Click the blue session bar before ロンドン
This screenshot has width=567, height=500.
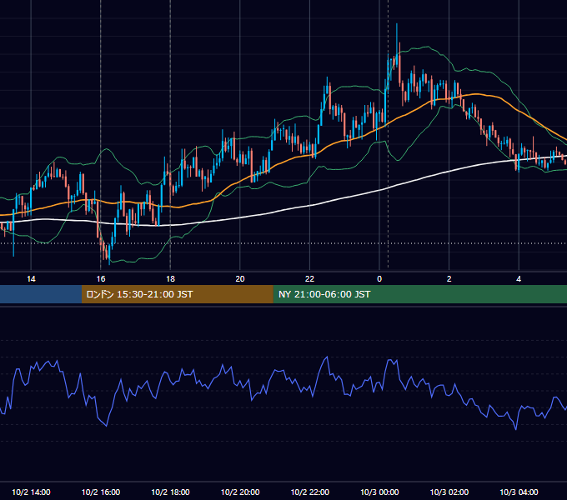coord(41,294)
